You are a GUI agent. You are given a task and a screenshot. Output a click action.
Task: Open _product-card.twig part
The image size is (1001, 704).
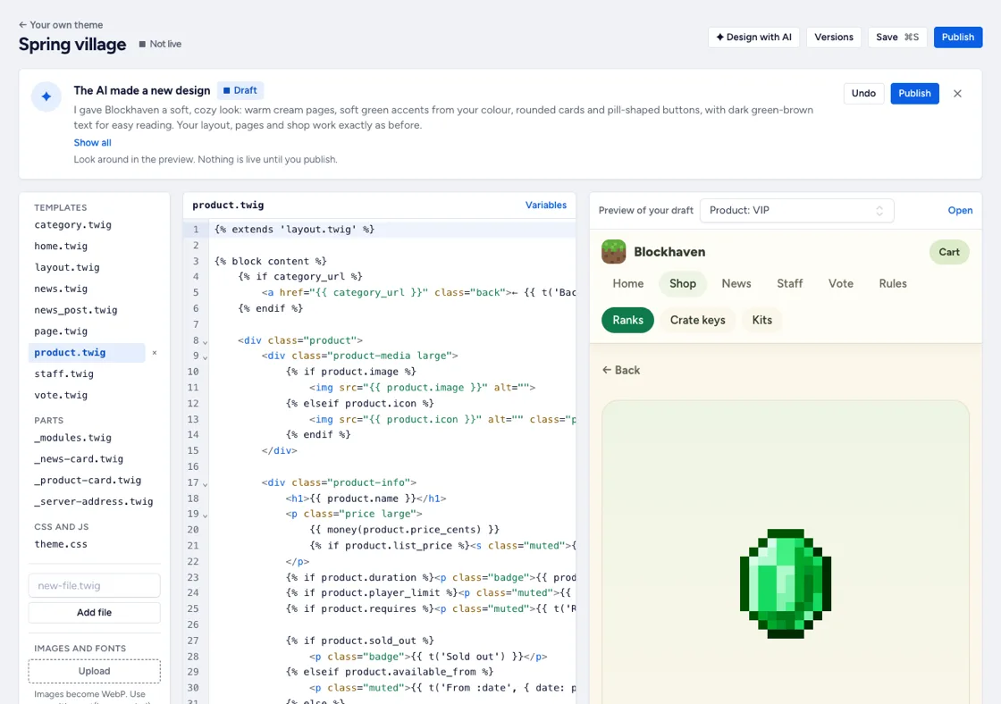88,480
